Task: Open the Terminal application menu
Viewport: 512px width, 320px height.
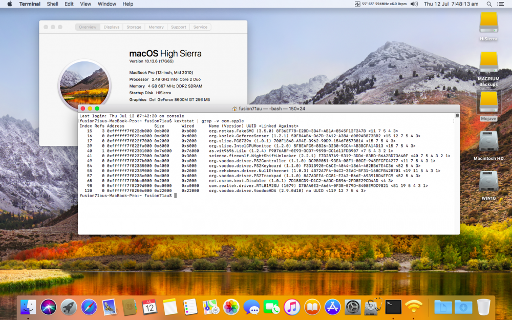Action: point(30,4)
